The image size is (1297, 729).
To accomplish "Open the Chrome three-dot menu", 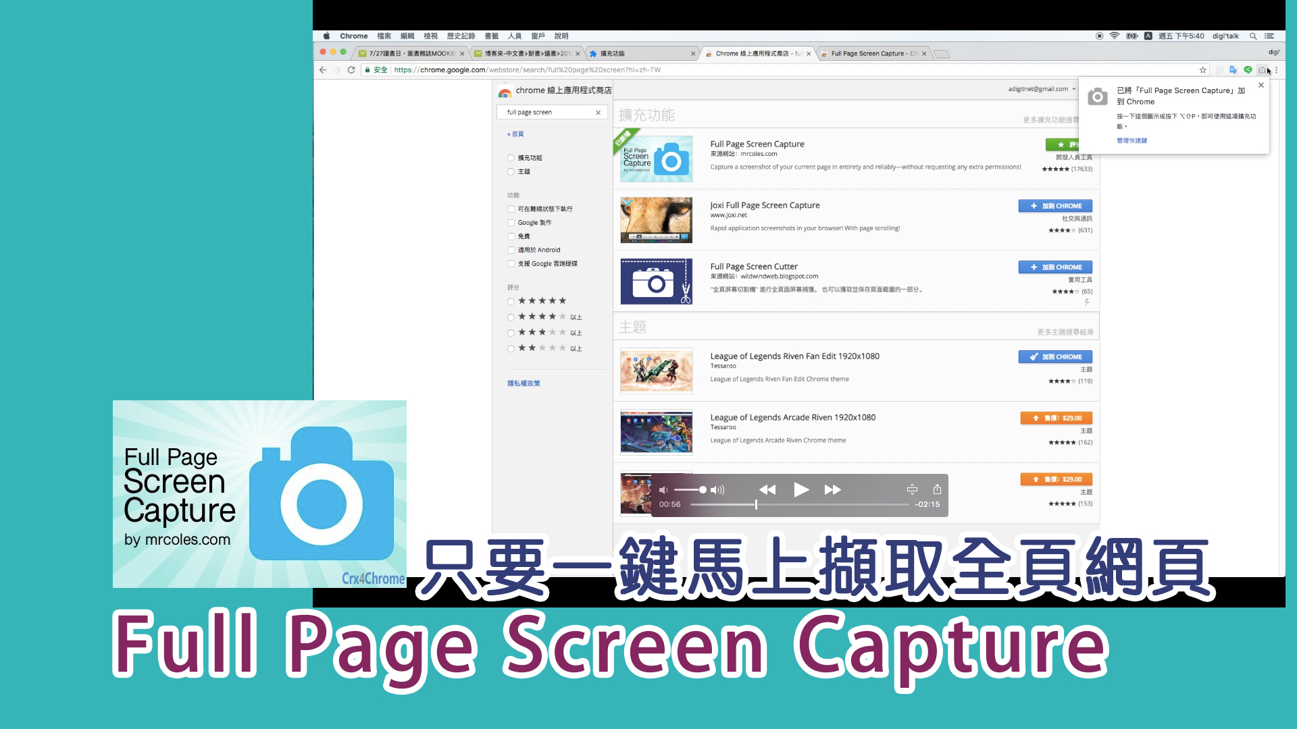I will coord(1277,70).
